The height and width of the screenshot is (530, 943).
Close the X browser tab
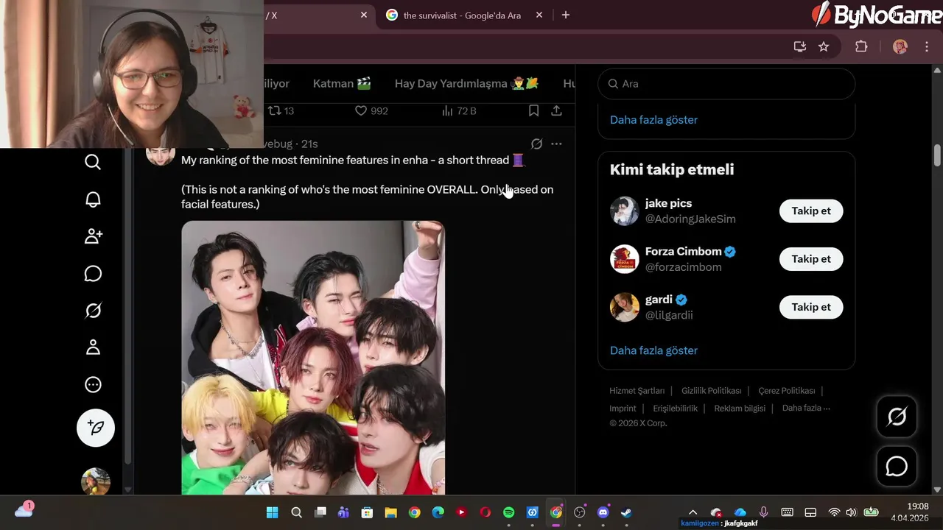(364, 15)
